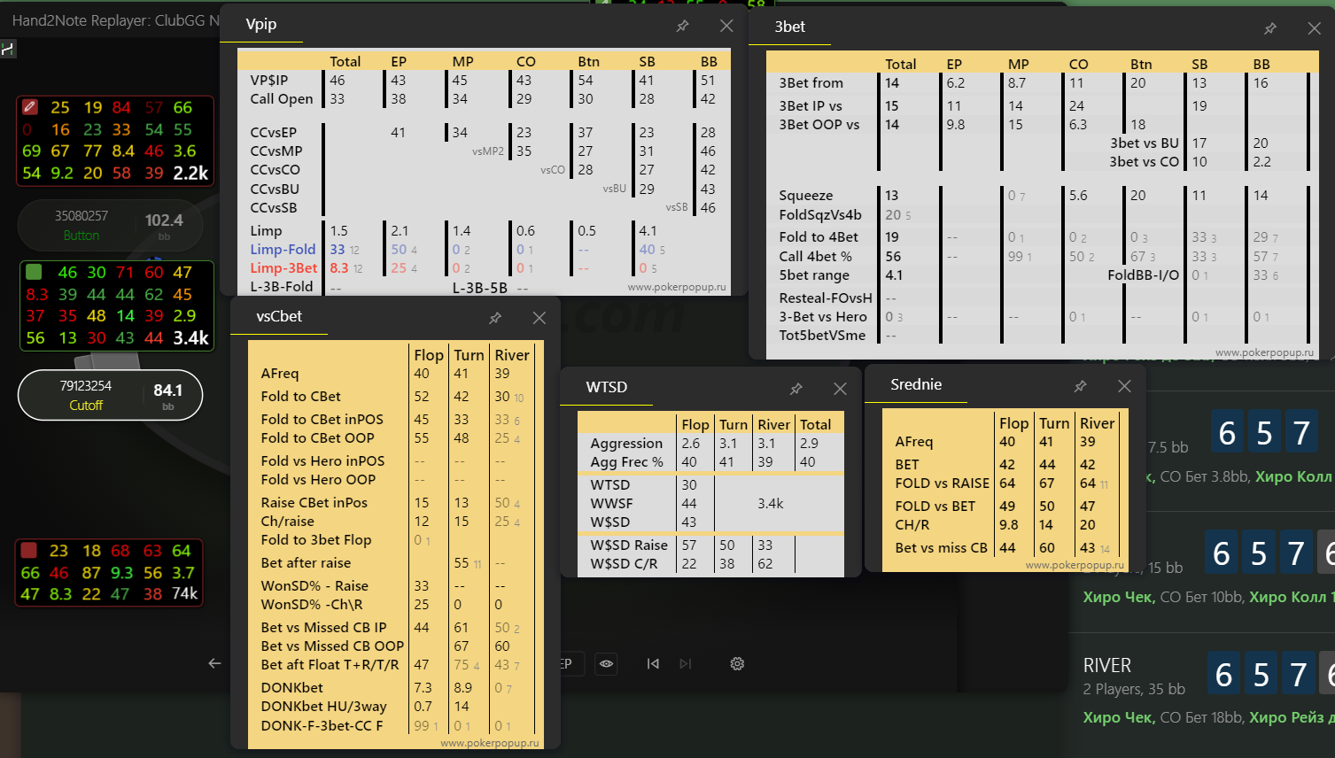
Task: Click the 2 Players, 35 bb line
Action: point(1134,689)
